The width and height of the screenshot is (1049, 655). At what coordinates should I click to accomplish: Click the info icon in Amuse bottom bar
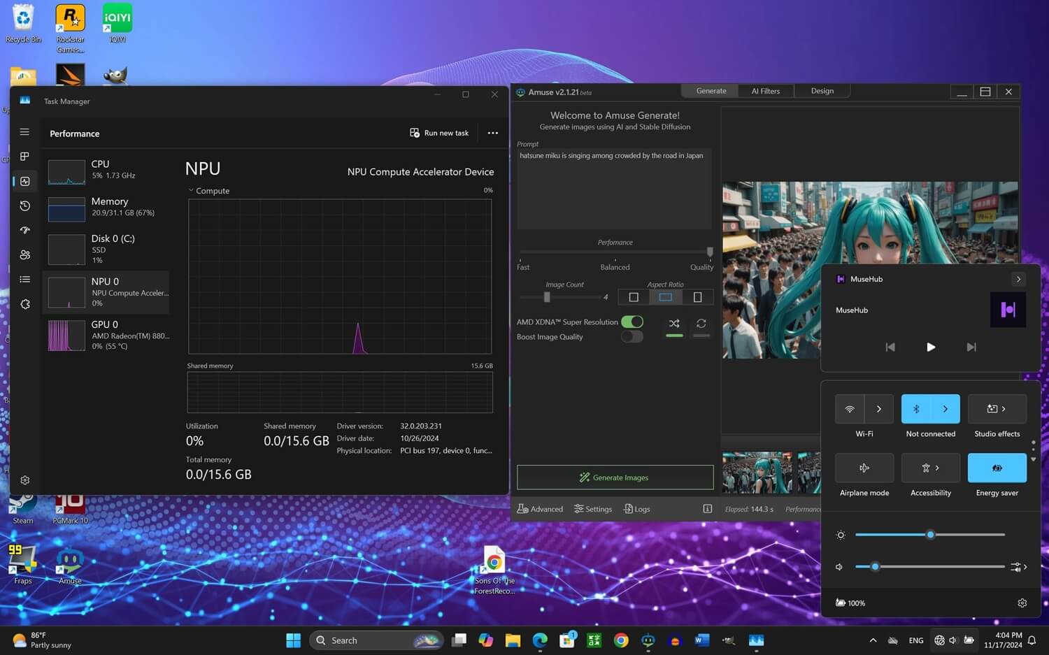tap(707, 509)
